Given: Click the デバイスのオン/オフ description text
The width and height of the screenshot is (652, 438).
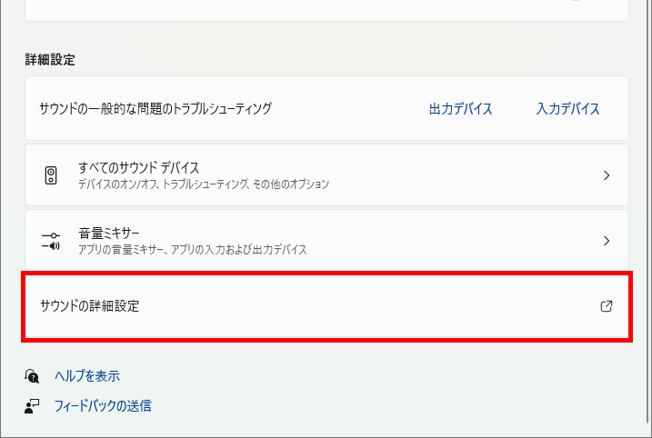Looking at the screenshot, I should (204, 184).
